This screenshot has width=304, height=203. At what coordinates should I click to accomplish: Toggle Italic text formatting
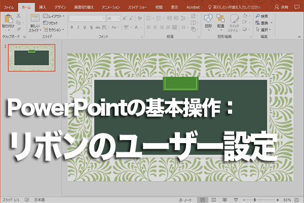point(78,27)
